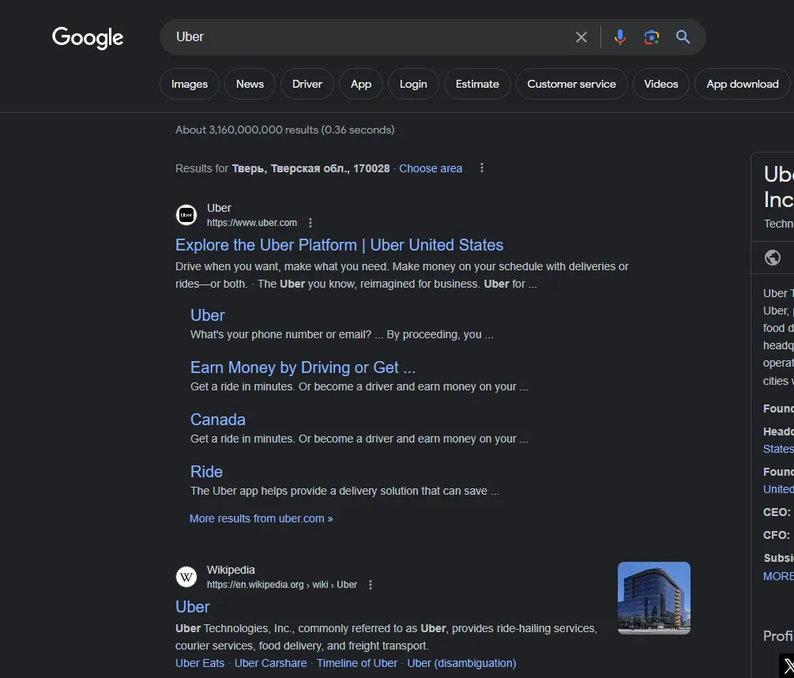Click the Choose area link
Image resolution: width=794 pixels, height=678 pixels.
pos(431,168)
